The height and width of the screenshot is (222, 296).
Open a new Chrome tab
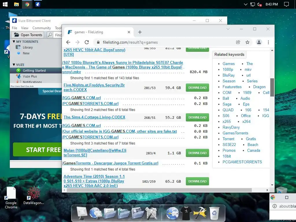click(x=140, y=32)
